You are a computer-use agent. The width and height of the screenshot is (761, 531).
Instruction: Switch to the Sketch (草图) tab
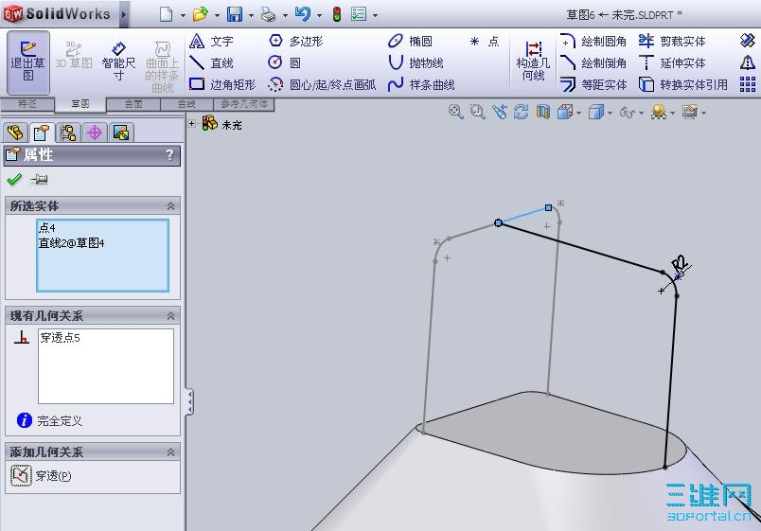tap(80, 104)
